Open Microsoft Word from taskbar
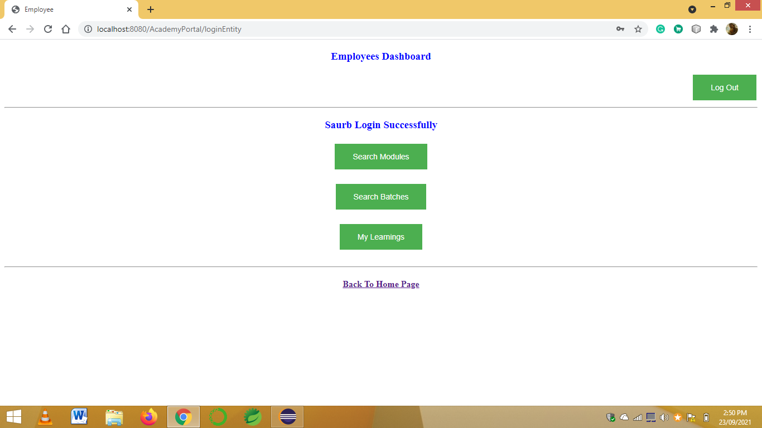This screenshot has width=762, height=428. [80, 417]
